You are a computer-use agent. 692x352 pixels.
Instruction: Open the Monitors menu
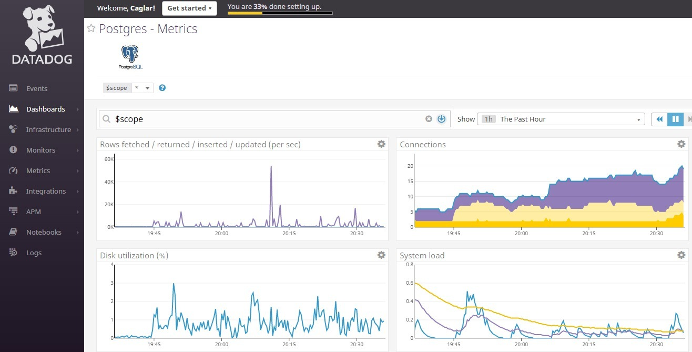click(40, 150)
